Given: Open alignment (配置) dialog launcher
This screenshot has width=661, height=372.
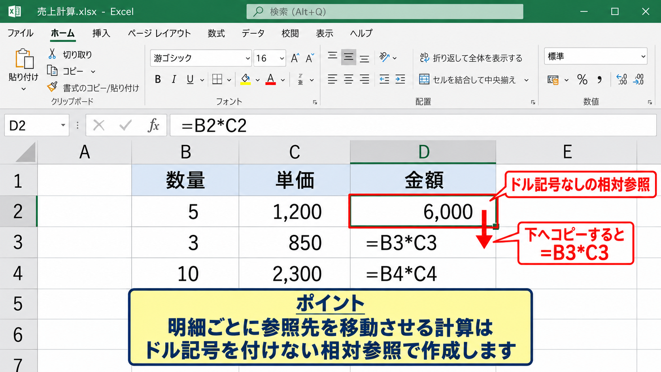Looking at the screenshot, I should [x=533, y=102].
